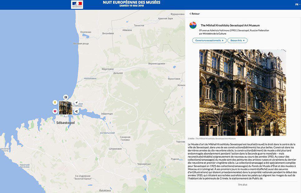The height and width of the screenshot is (193, 301).
Task: Click the Inkerman label on the map
Action: tap(107, 114)
